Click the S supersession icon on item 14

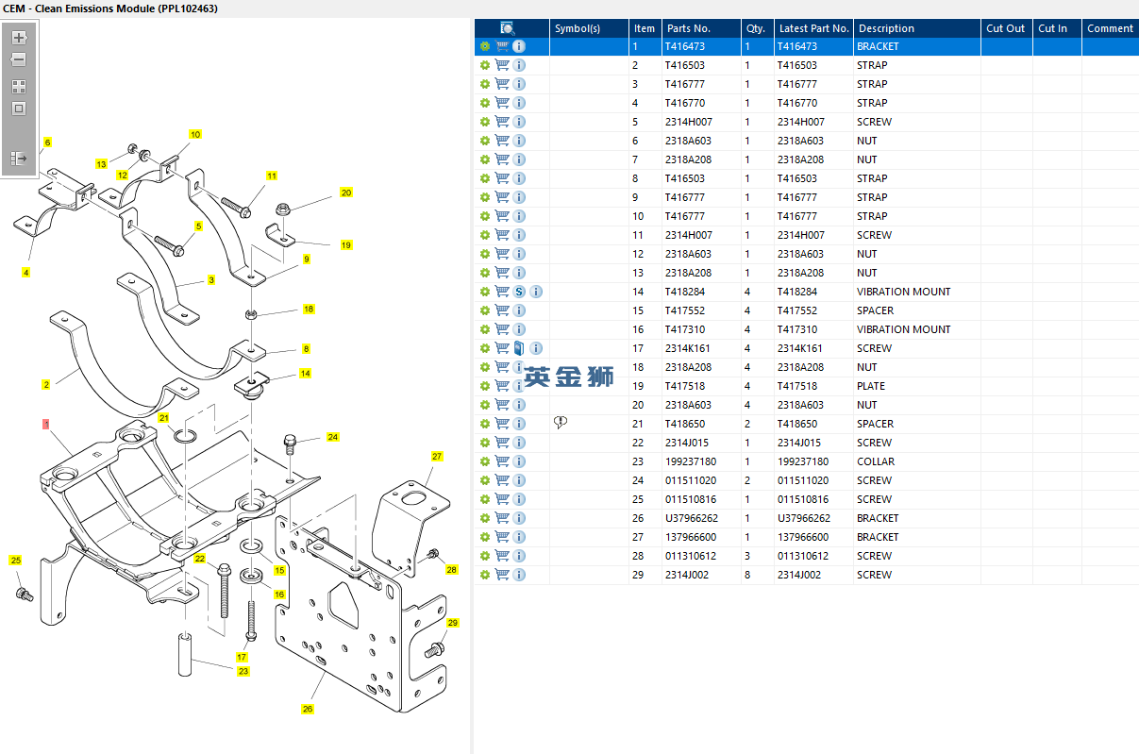(519, 292)
